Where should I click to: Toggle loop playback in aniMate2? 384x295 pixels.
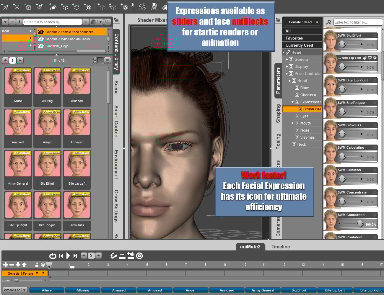coord(53,256)
